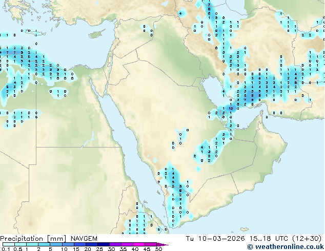
Task: Click the weatheronline.co.uk copyright link
Action: pos(286,247)
